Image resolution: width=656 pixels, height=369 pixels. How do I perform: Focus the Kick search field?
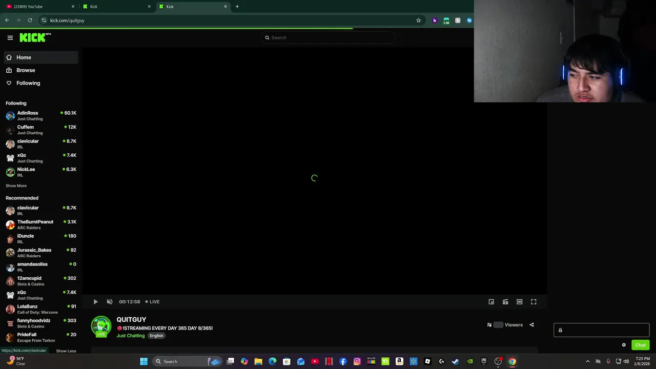coord(328,37)
